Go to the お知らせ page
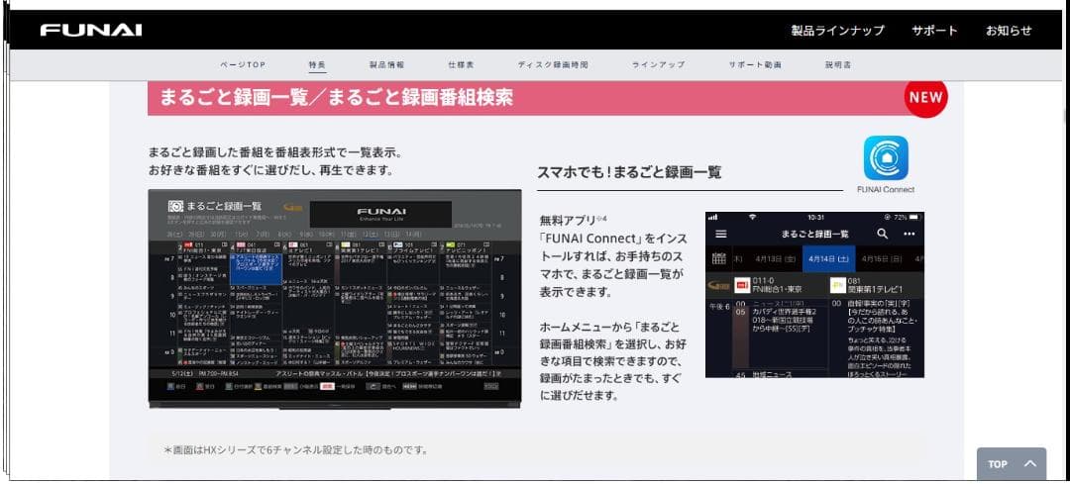 [x=1009, y=31]
